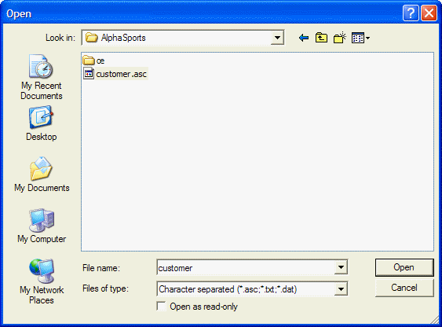Expand Files of type dropdown

341,289
